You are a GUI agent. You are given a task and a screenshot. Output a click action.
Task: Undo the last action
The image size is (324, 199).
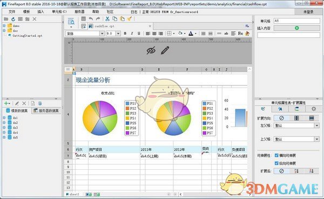pos(91,19)
